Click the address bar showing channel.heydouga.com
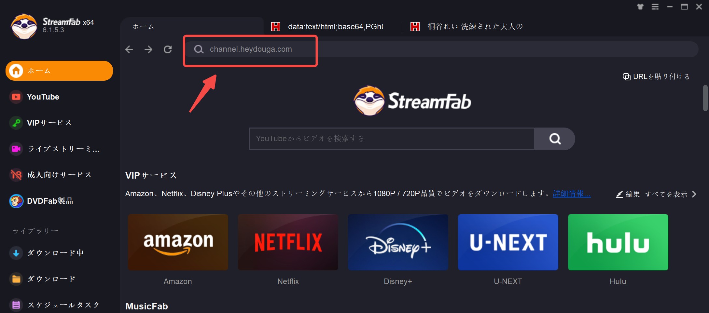709x313 pixels. click(x=441, y=49)
